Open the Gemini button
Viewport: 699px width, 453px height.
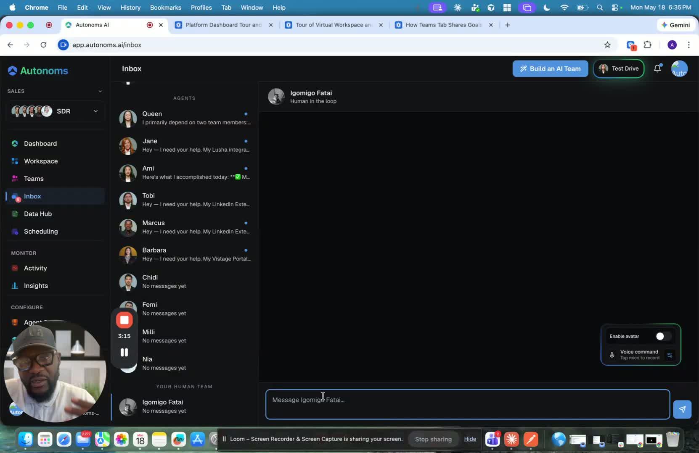point(676,25)
